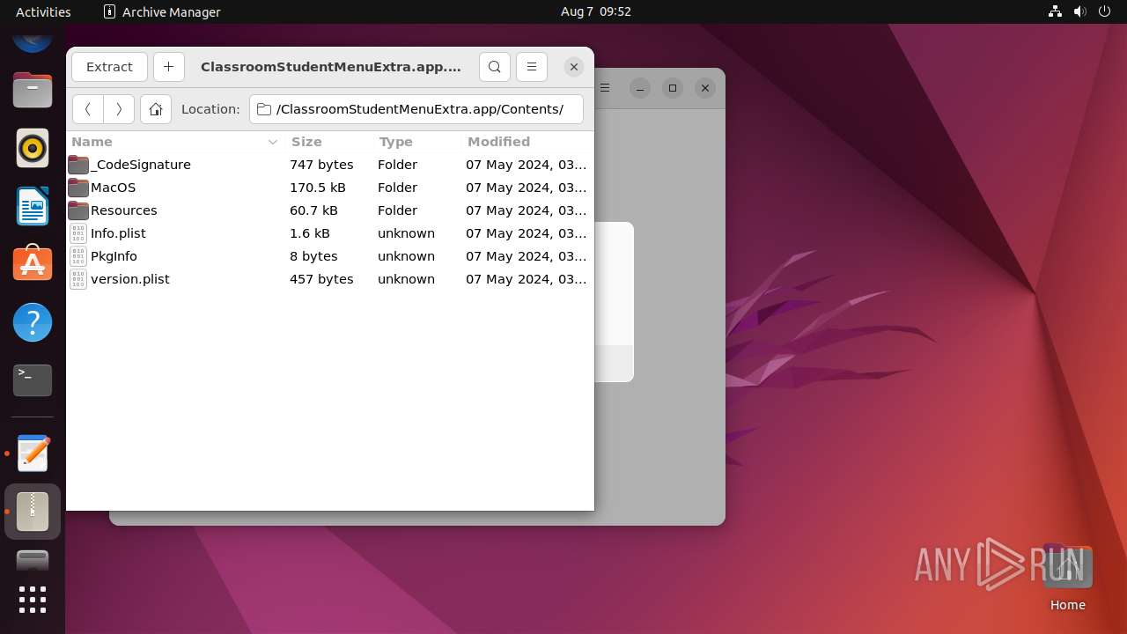Image resolution: width=1127 pixels, height=634 pixels.
Task: Open the volume icon in system tray
Action: click(x=1080, y=11)
